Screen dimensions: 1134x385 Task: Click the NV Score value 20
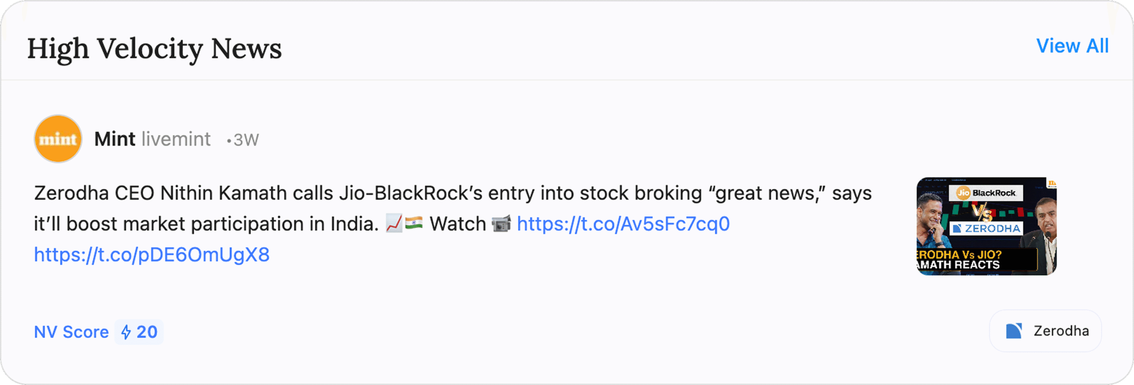[x=147, y=332]
